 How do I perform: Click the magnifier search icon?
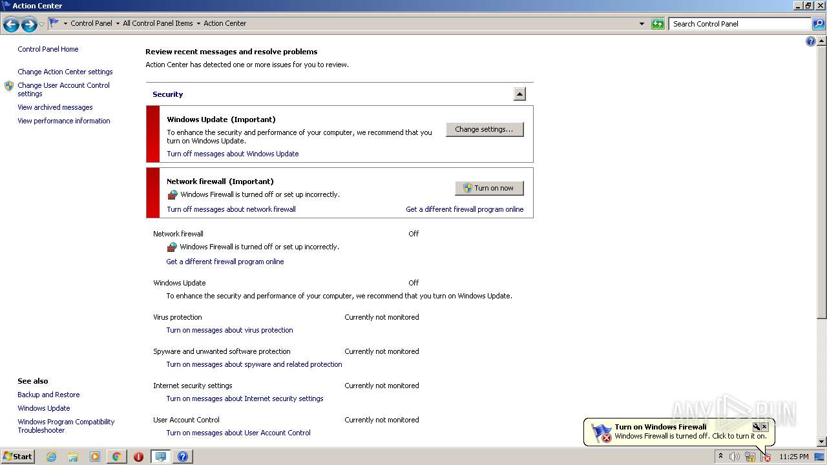[x=818, y=24]
